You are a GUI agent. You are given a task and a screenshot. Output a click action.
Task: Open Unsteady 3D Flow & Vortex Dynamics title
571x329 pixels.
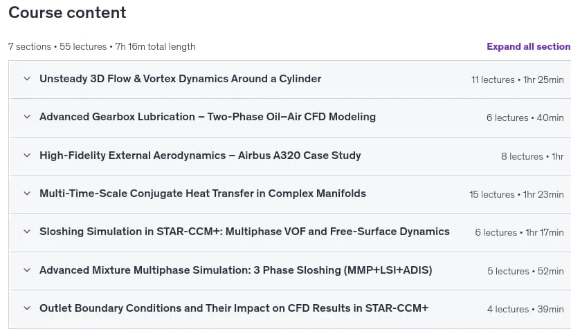pos(180,79)
